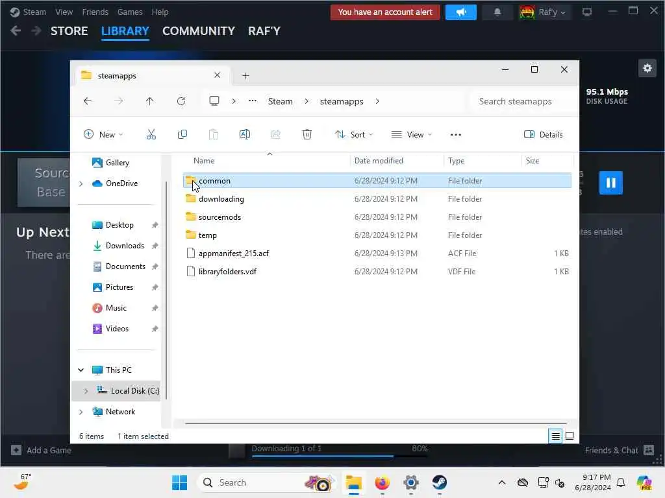Pause the Steam download

click(610, 182)
